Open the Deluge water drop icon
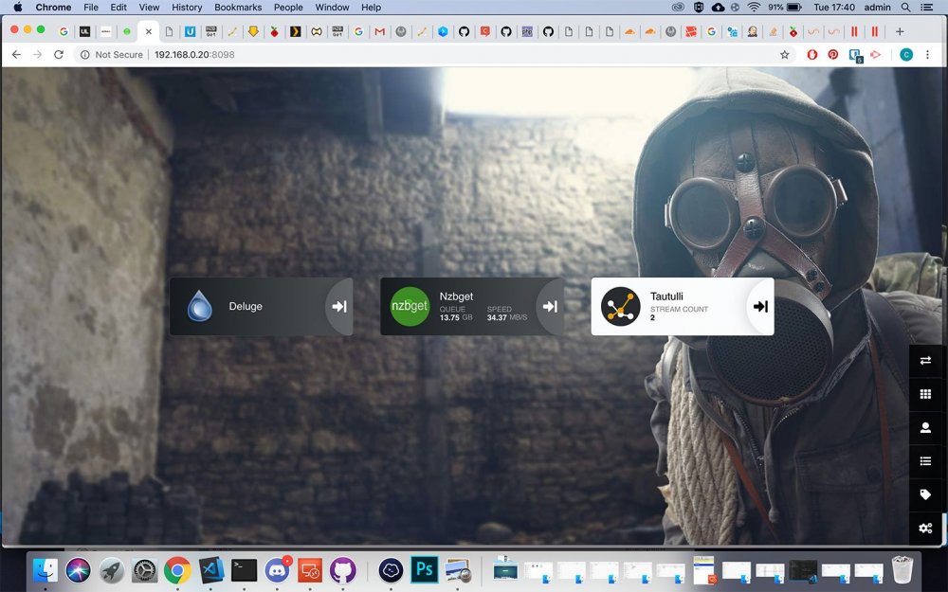The width and height of the screenshot is (948, 592). (x=199, y=306)
